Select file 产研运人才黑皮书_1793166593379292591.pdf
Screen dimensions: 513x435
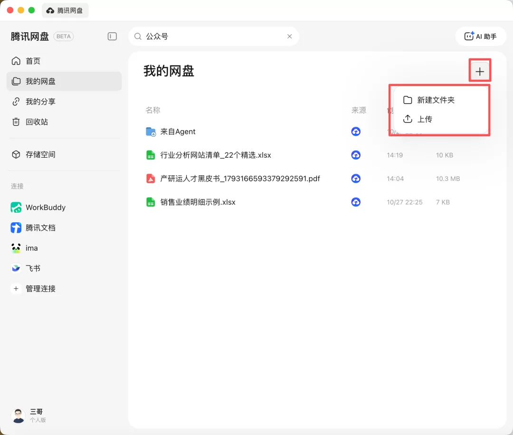pos(240,179)
